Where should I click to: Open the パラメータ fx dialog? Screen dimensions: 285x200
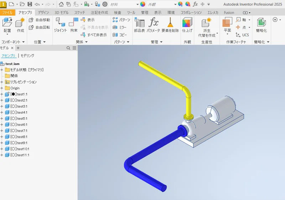click(x=153, y=25)
